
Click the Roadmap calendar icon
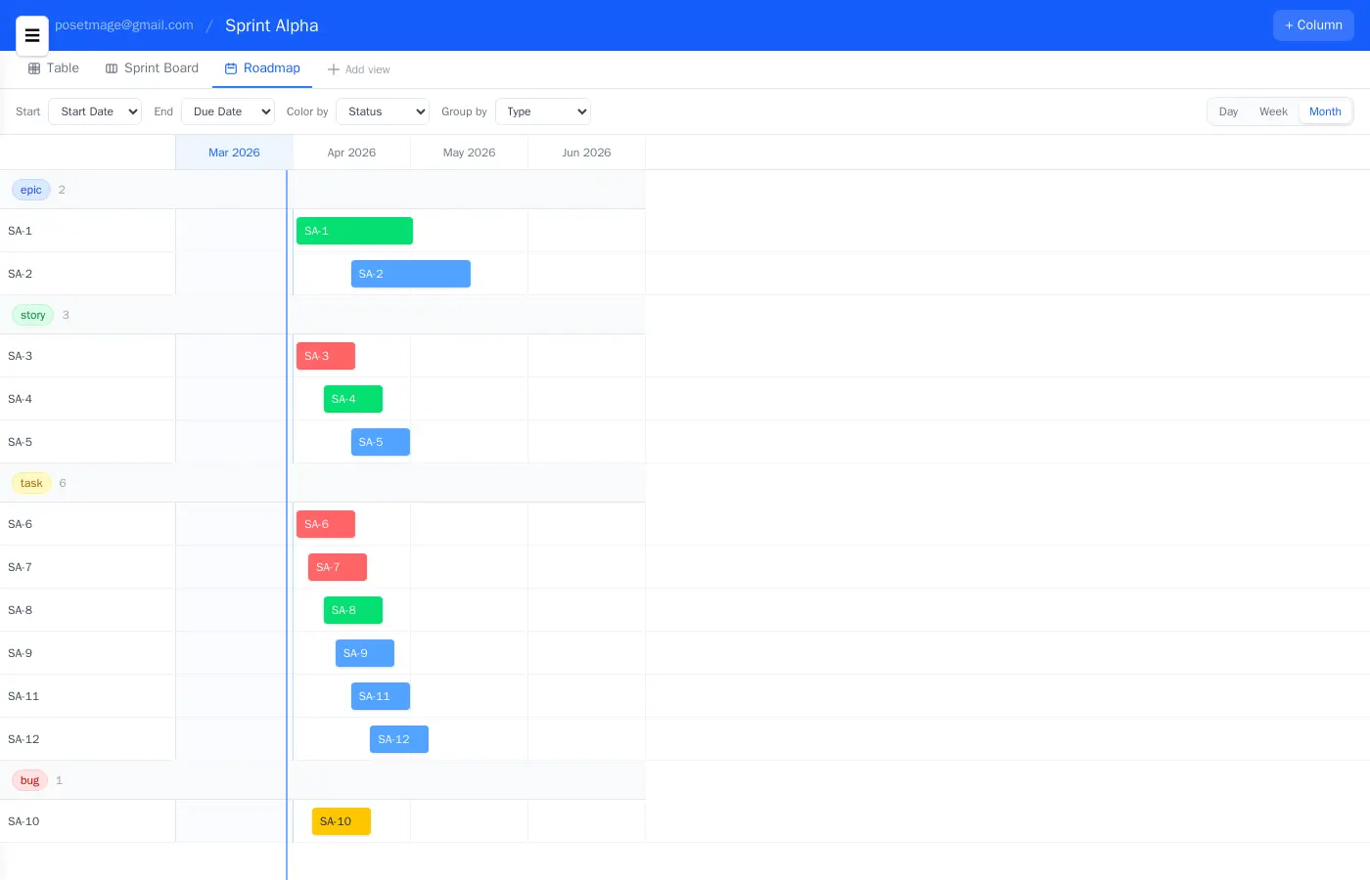pos(231,68)
